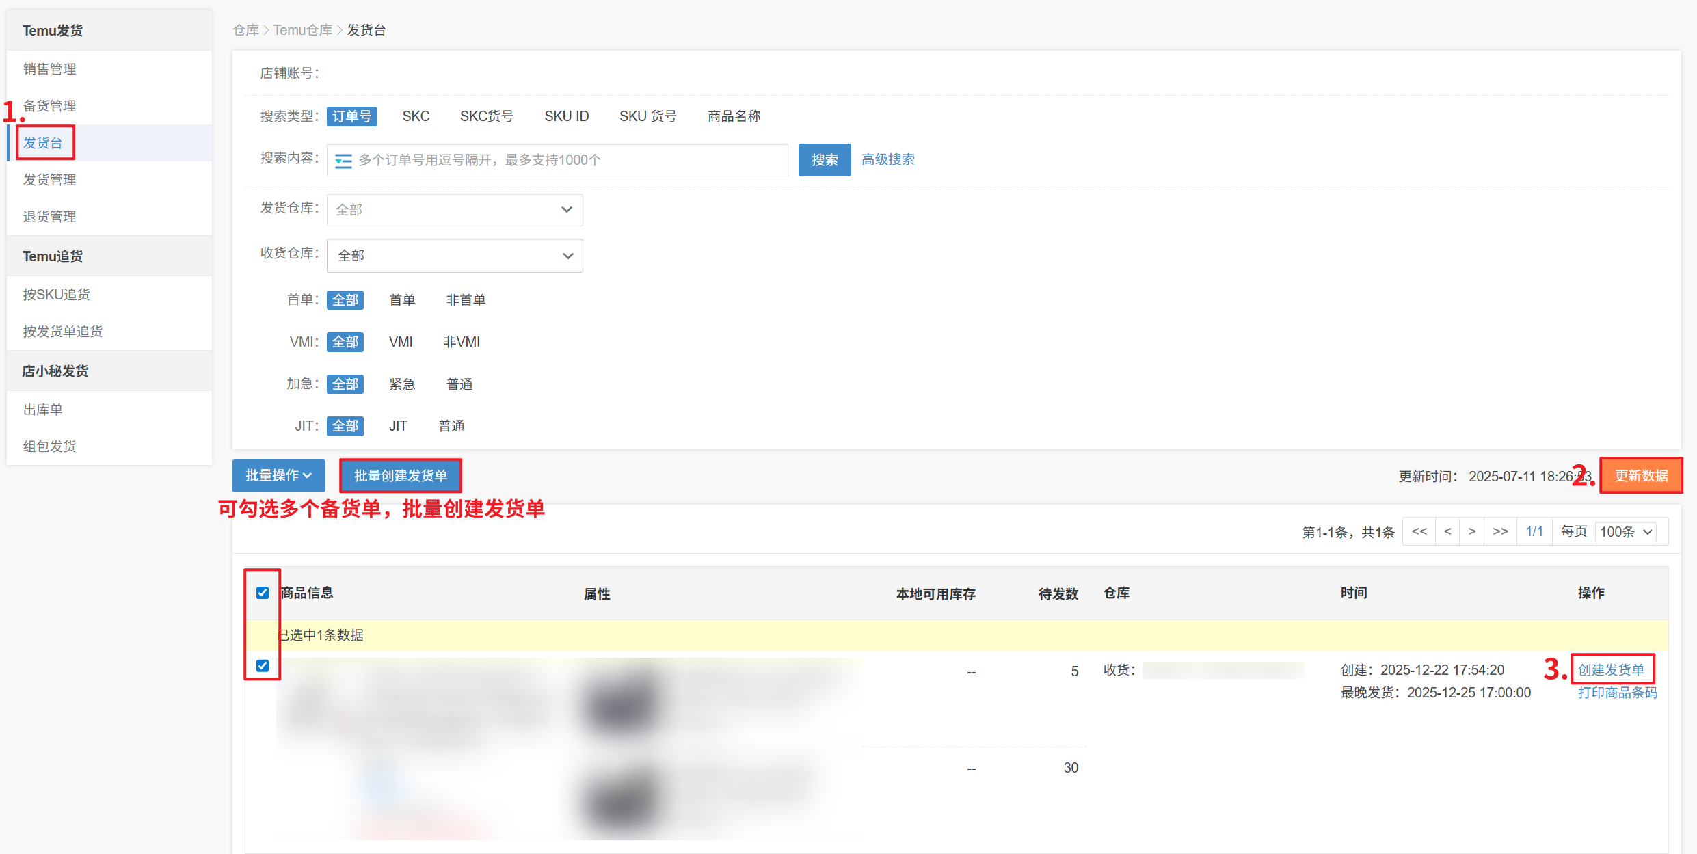Image resolution: width=1697 pixels, height=854 pixels.
Task: Click the 批量创建发货单 button
Action: pyautogui.click(x=401, y=476)
